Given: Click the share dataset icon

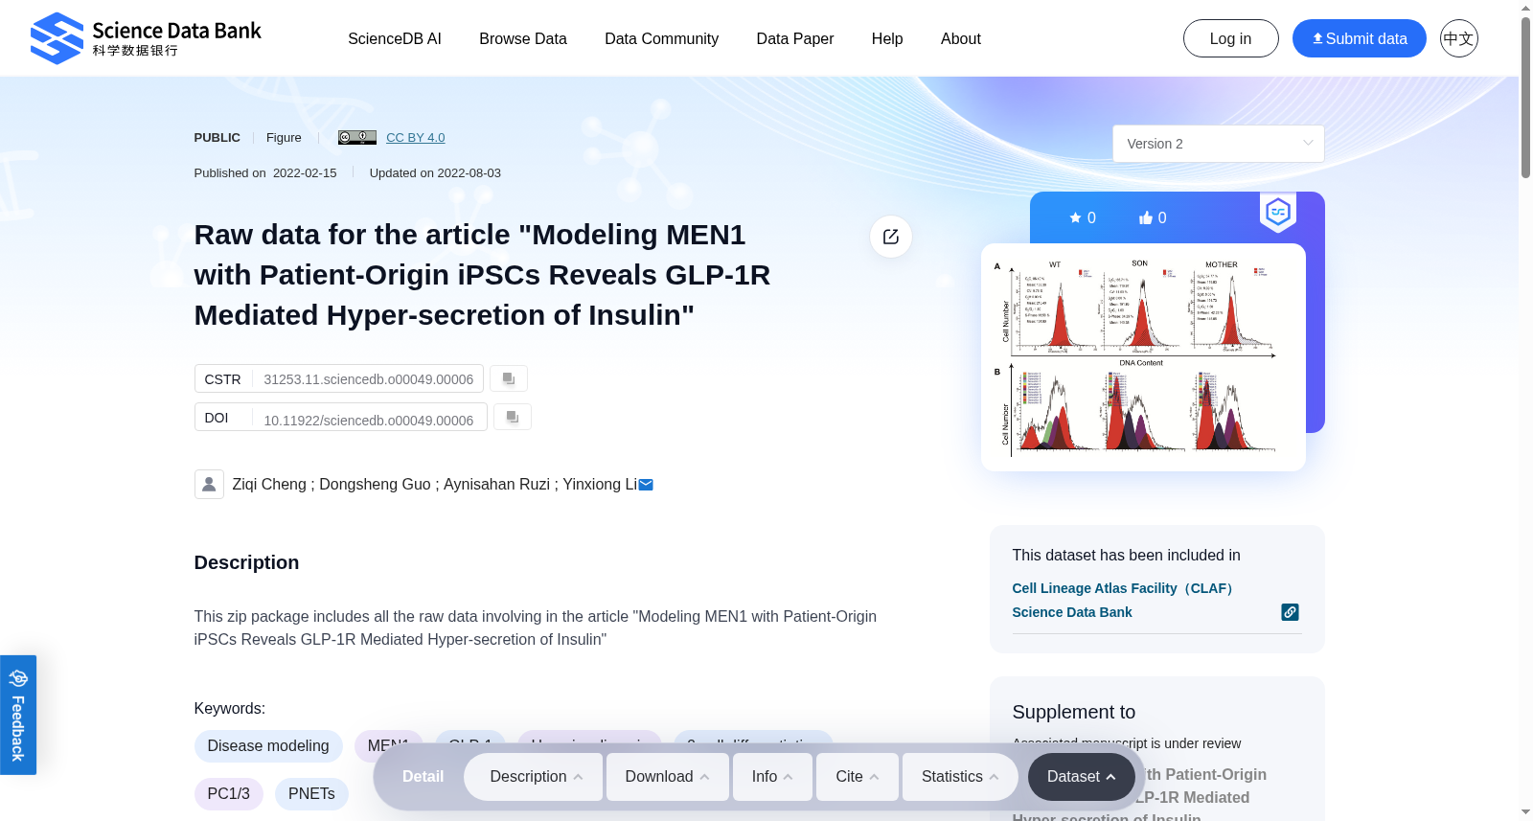Looking at the screenshot, I should [x=891, y=237].
